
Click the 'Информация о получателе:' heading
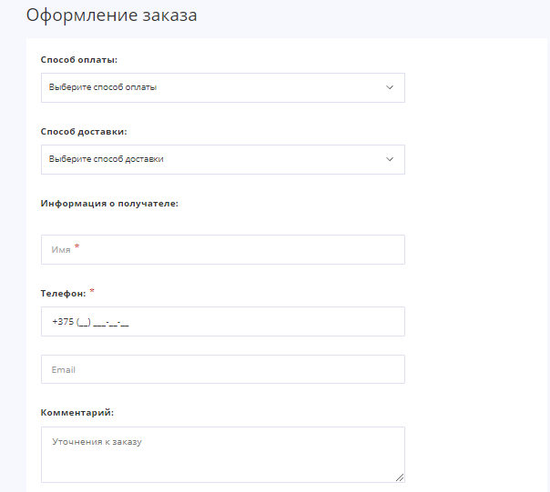109,204
